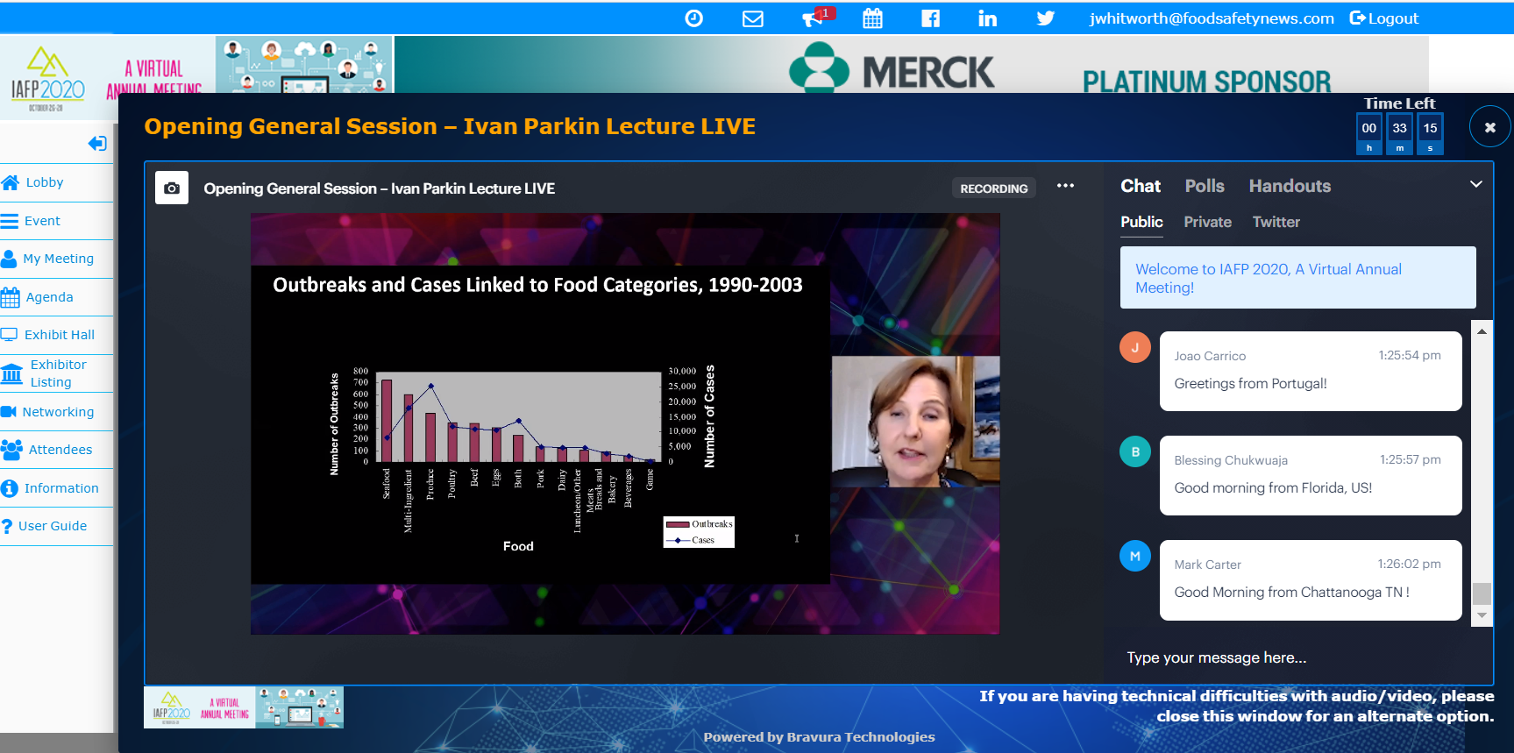Click the Welcome to IAFP 2020 banner message
Screen dimensions: 1514x753
[1297, 277]
